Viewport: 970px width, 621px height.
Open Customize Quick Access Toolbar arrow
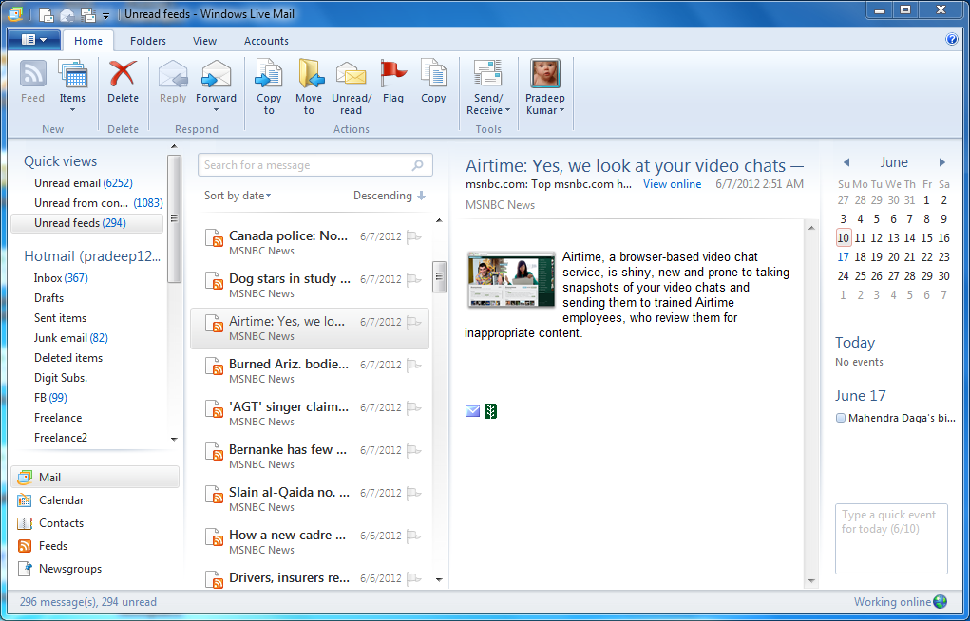[x=105, y=15]
